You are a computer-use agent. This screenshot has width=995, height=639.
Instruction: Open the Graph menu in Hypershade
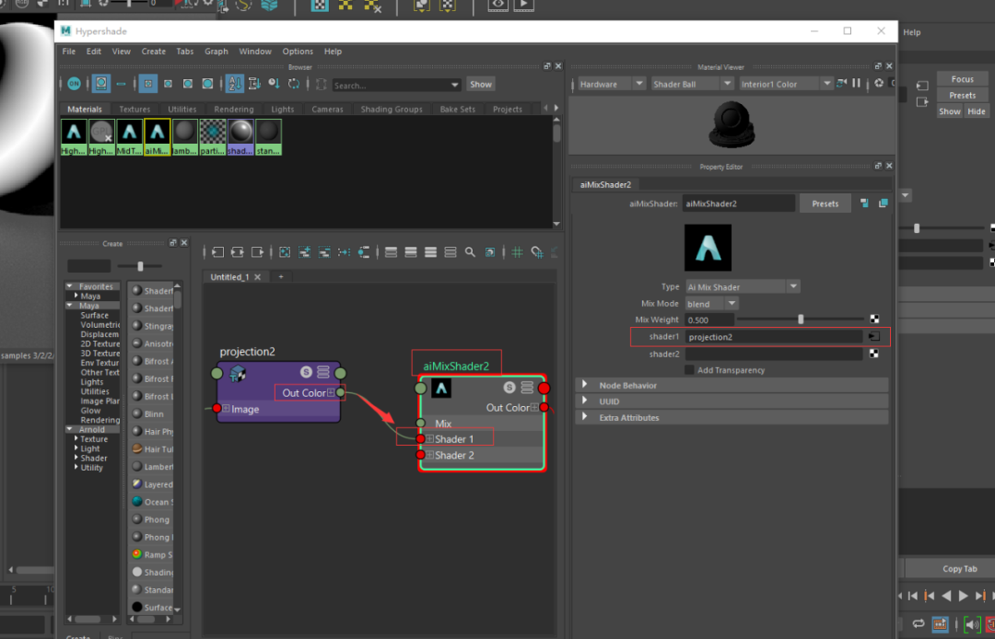[217, 52]
